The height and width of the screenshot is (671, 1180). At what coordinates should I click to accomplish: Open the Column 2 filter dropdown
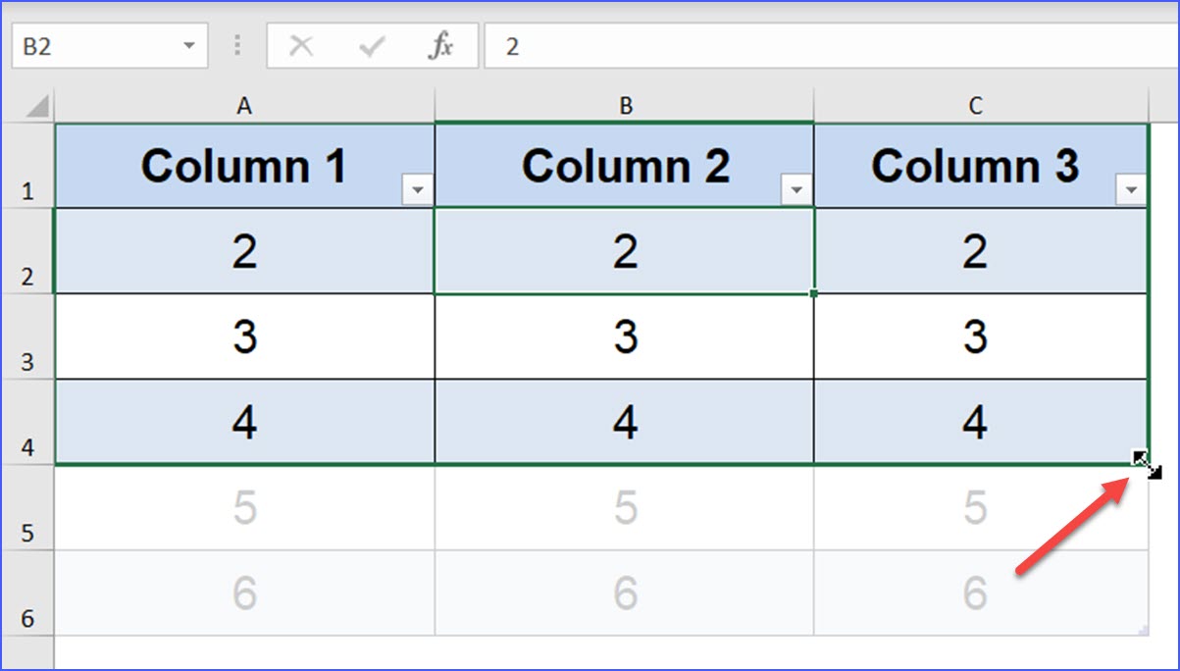(x=796, y=189)
